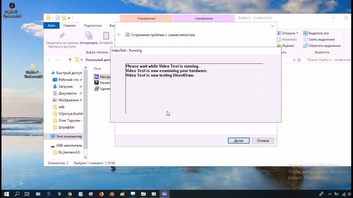This screenshot has width=353, height=198.
Task: Click the Имя column header
Action: [98, 68]
